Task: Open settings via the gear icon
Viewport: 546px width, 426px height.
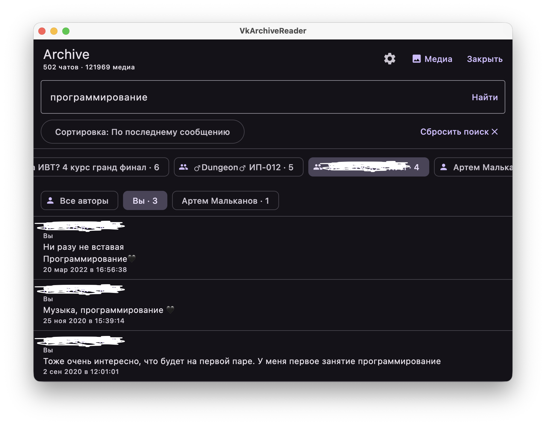Action: [x=389, y=59]
